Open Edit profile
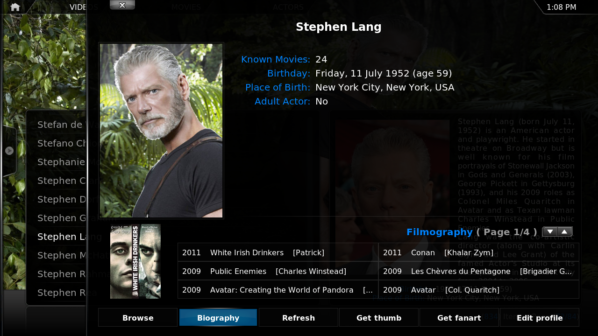Image resolution: width=598 pixels, height=336 pixels. click(540, 318)
